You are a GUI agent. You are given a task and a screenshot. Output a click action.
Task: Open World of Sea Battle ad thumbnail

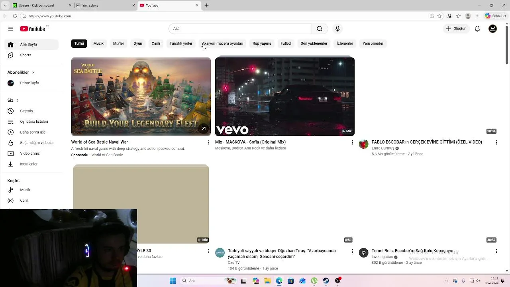tap(141, 96)
